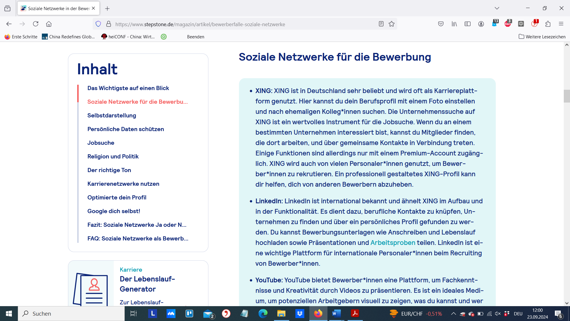
Task: Show hidden system tray icons
Action: (x=454, y=314)
